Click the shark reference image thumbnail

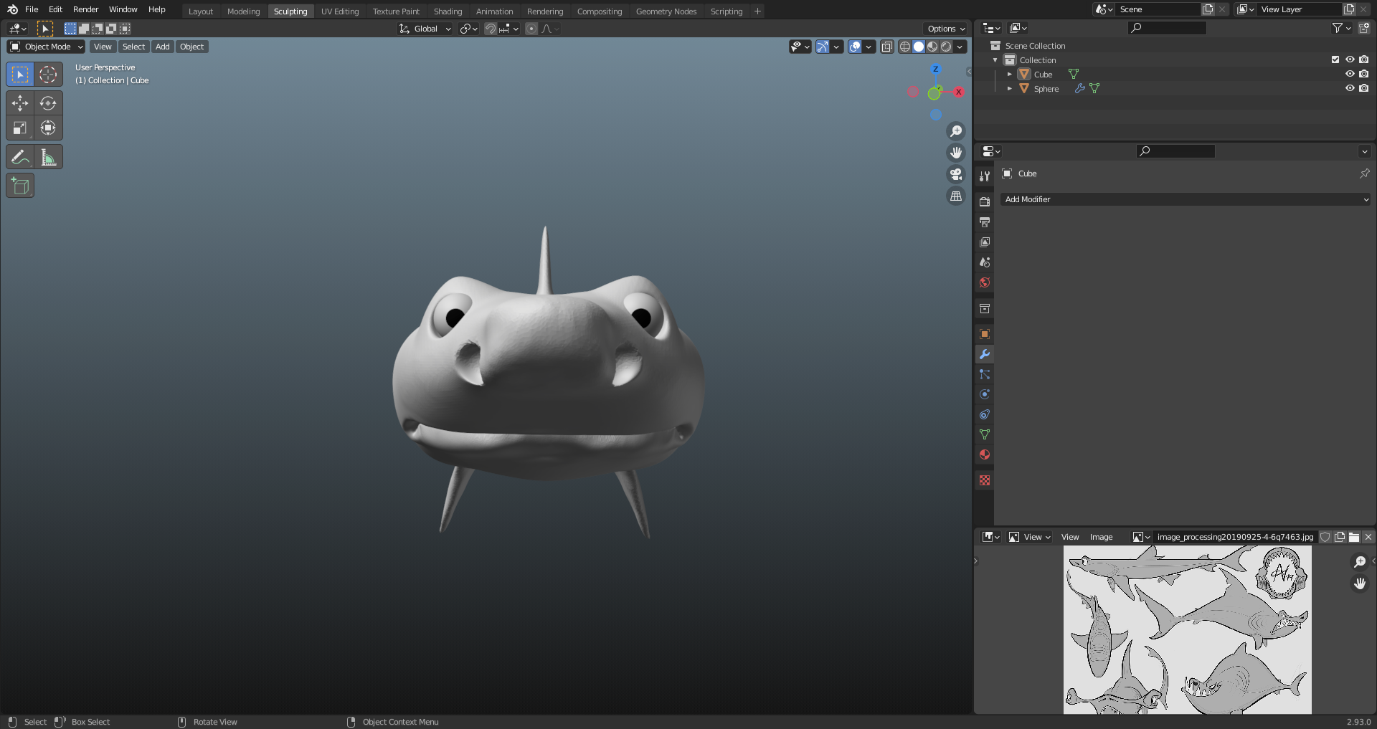[1187, 629]
